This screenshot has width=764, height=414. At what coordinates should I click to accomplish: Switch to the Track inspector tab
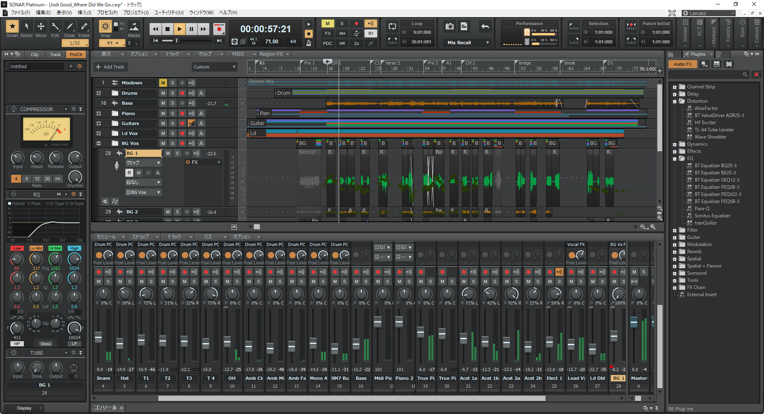point(55,55)
